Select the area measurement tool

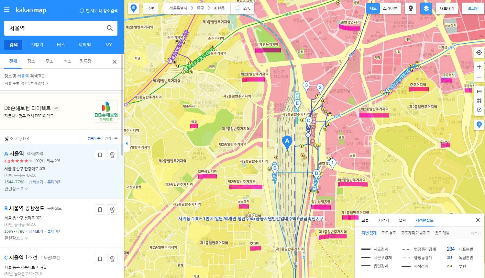[x=479, y=101]
